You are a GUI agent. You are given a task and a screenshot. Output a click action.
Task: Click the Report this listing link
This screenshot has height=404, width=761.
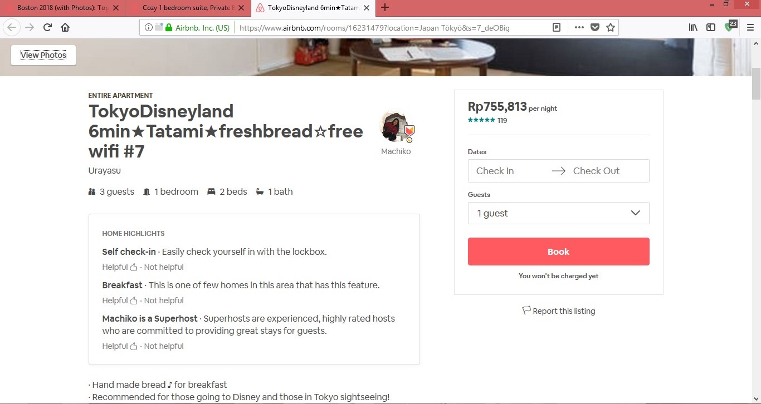(x=559, y=311)
